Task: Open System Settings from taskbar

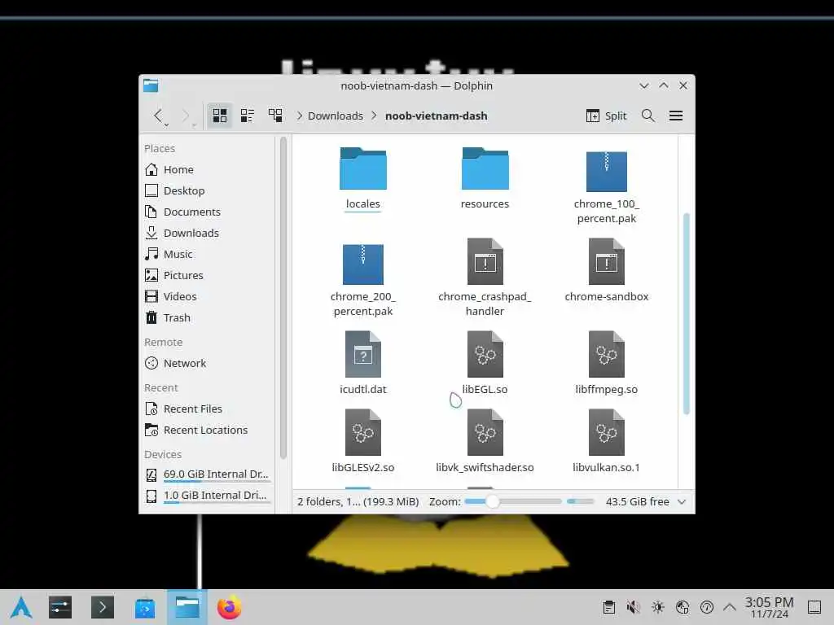Action: coord(60,607)
